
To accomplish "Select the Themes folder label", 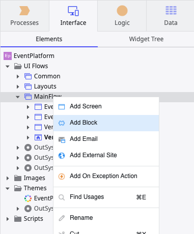I will 35,188.
